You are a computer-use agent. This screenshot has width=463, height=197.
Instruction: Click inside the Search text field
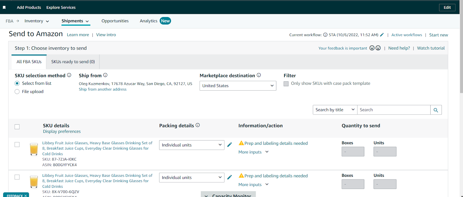pyautogui.click(x=394, y=110)
